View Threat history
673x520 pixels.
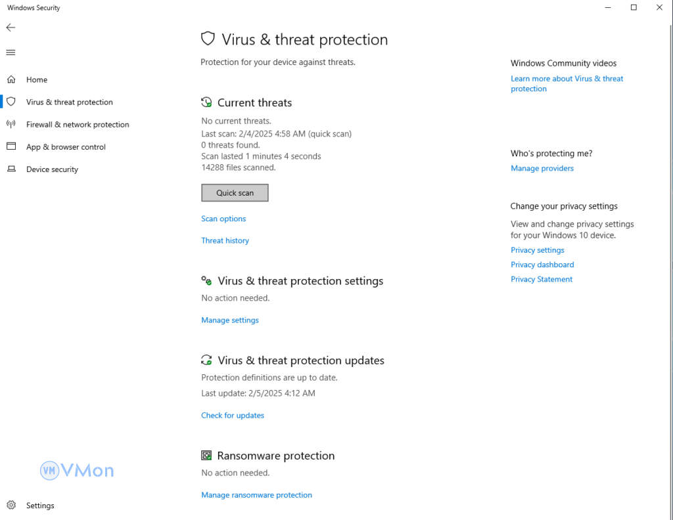(x=225, y=240)
